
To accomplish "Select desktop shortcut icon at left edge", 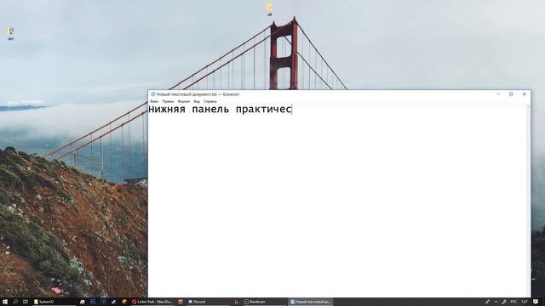I will (x=11, y=34).
